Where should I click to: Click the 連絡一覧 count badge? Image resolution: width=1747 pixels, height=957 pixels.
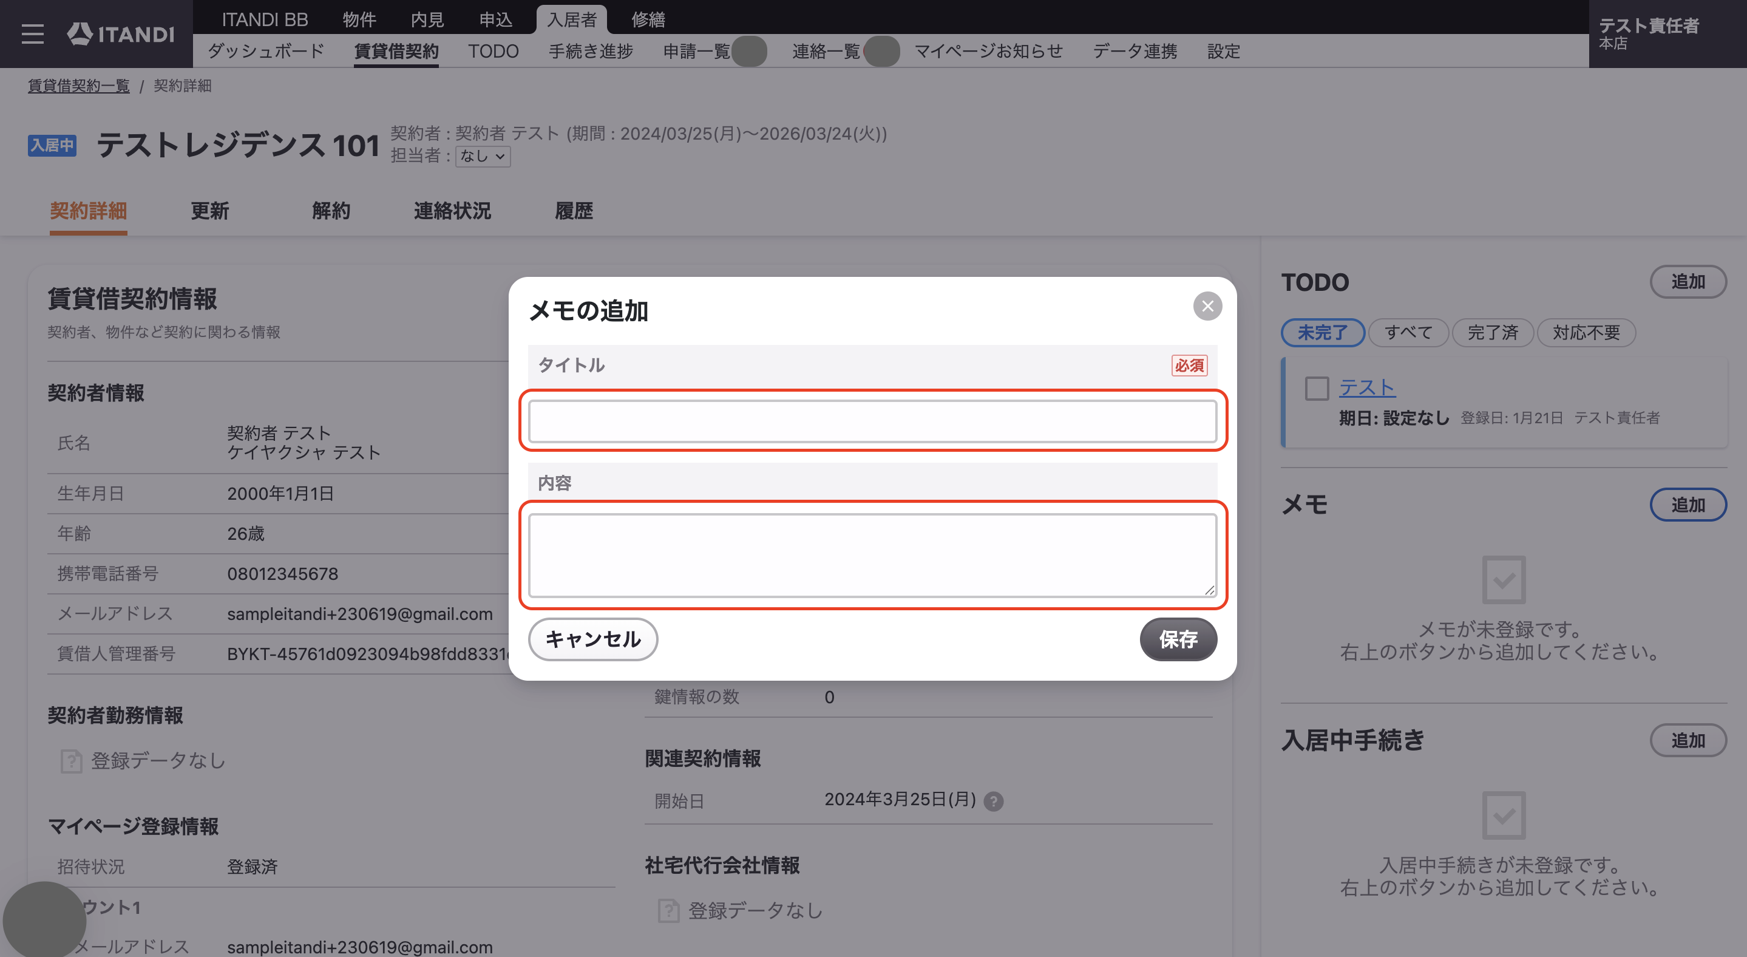click(881, 52)
